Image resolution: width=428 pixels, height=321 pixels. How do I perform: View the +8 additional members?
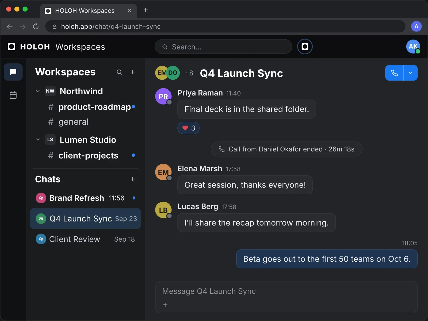[x=189, y=73]
